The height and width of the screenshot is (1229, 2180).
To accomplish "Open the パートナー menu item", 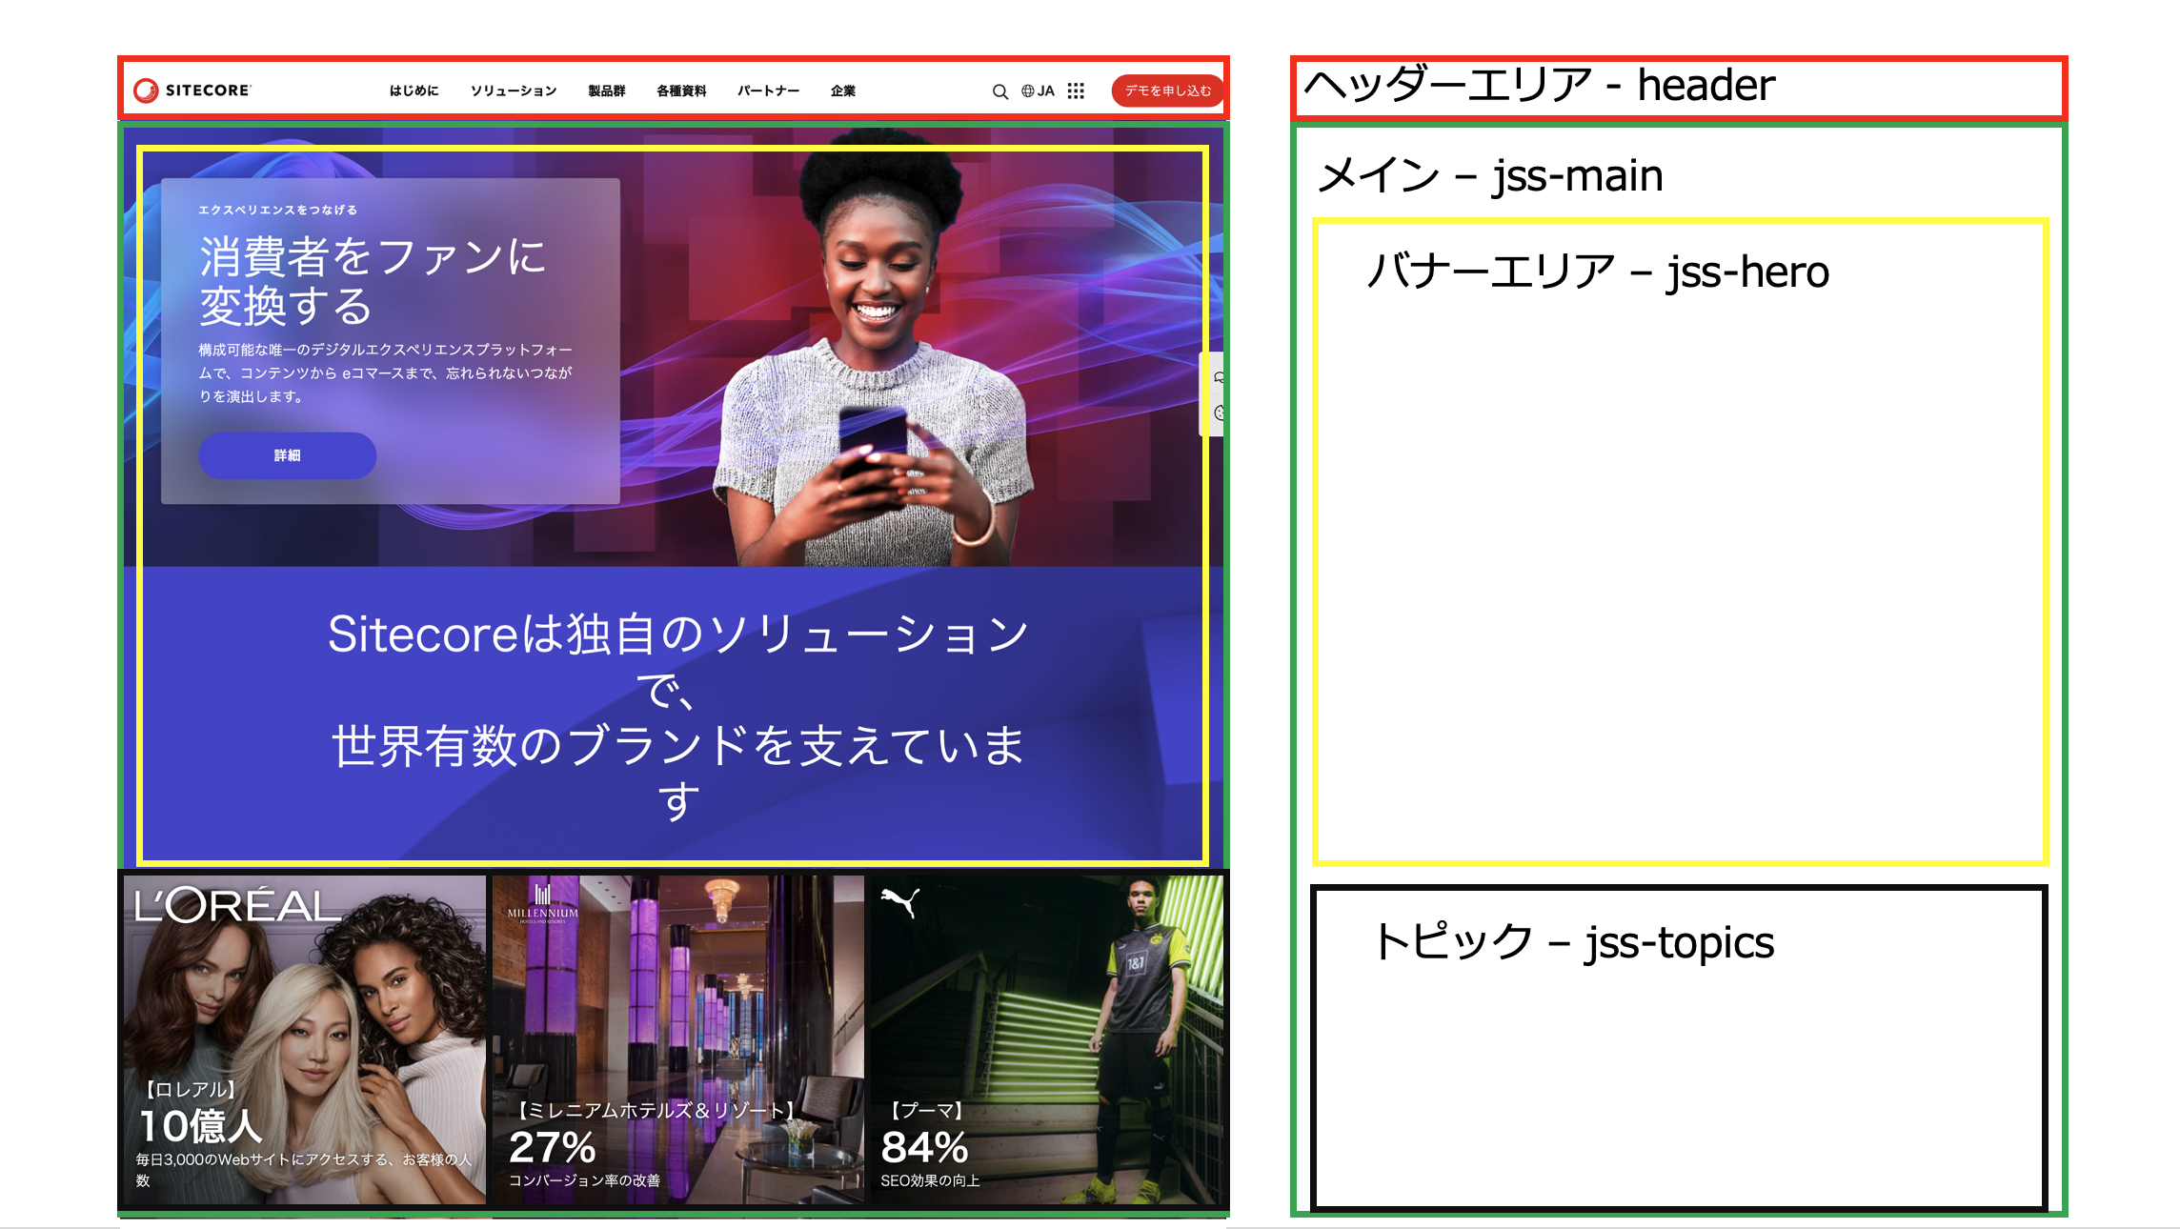I will point(768,91).
